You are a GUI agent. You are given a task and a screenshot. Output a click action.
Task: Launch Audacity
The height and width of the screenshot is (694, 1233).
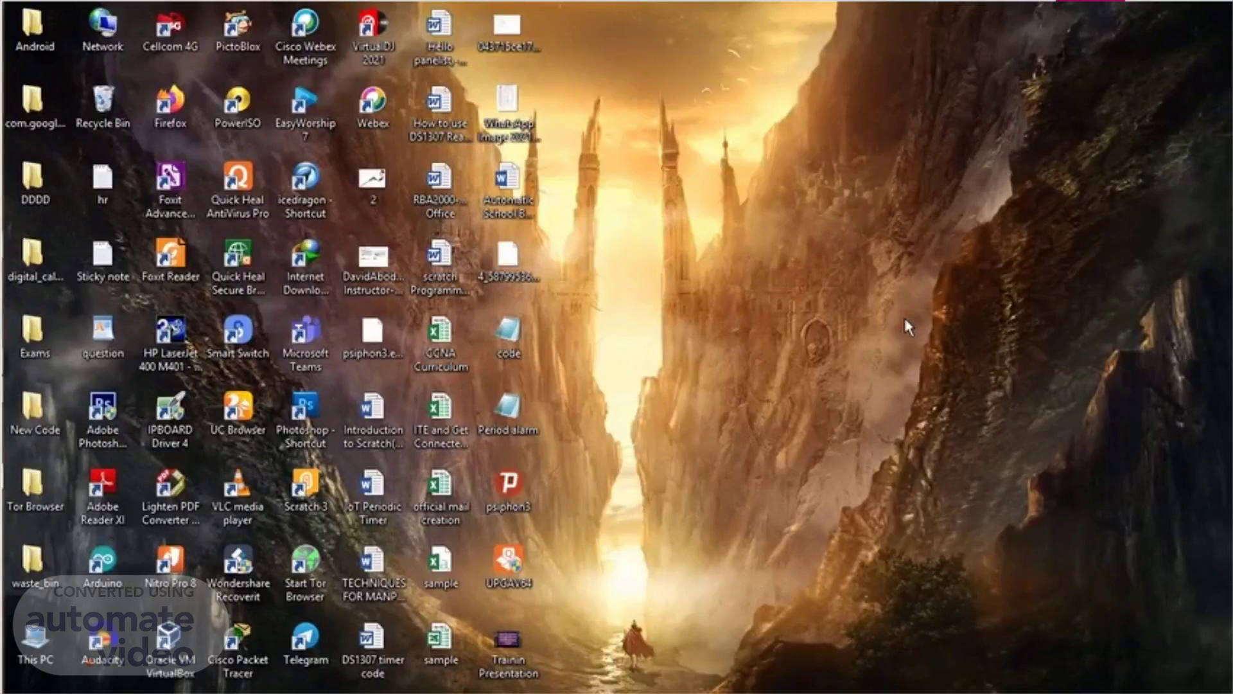(x=103, y=643)
